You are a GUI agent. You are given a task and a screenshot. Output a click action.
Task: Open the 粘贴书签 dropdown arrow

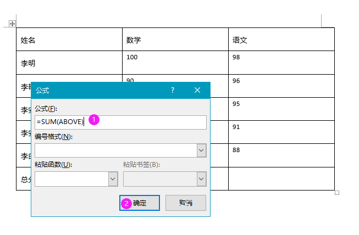(x=201, y=179)
